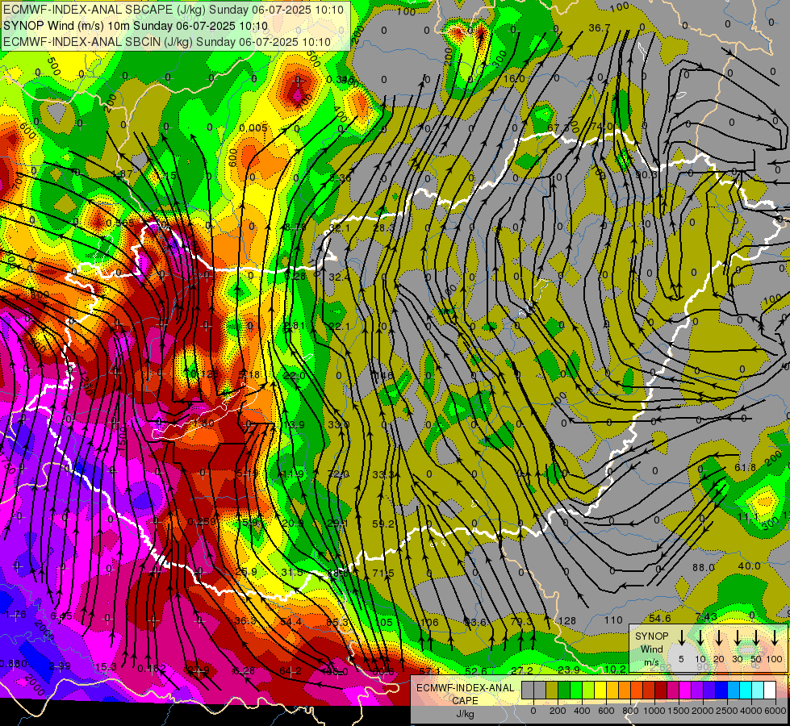Click the 59.2 value on the map
Screen dimensions: 790x726
point(383,524)
